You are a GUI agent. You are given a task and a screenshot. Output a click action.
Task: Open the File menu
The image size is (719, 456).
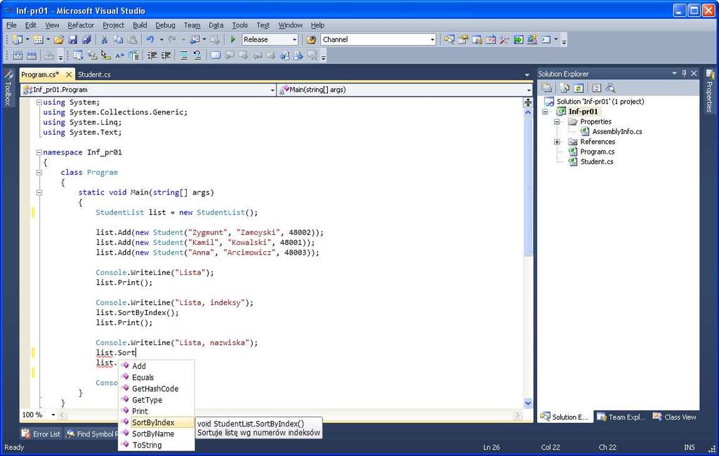11,25
